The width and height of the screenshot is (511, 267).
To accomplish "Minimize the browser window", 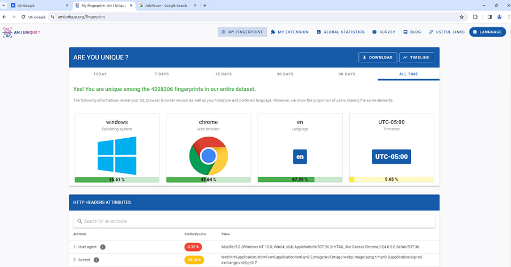I will pos(484,6).
